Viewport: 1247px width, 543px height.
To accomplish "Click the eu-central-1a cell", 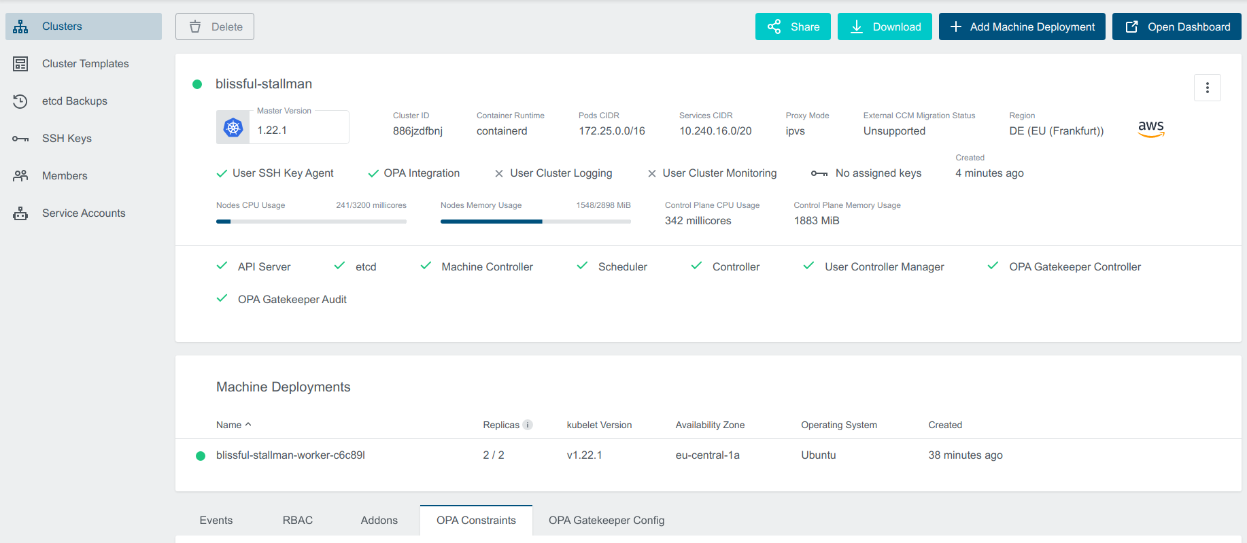I will coord(708,455).
